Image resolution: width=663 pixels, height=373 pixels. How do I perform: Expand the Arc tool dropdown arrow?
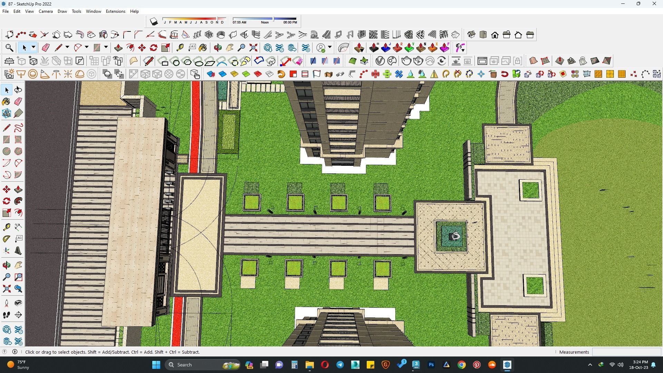(x=87, y=47)
